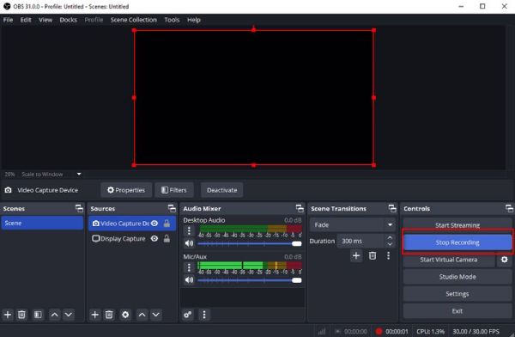Hide the Display Capture source

pos(154,239)
